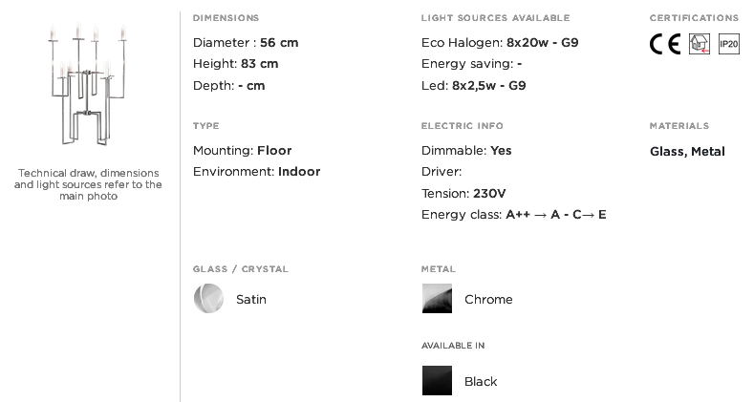This screenshot has width=754, height=402.
Task: Click the Chrome label text
Action: click(488, 299)
